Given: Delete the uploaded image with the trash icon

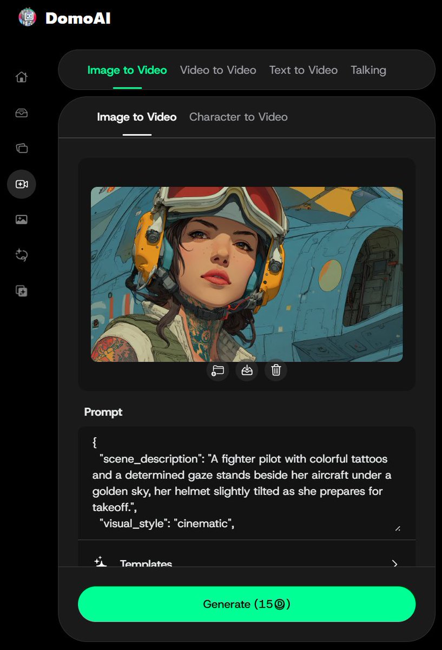Looking at the screenshot, I should (x=276, y=370).
